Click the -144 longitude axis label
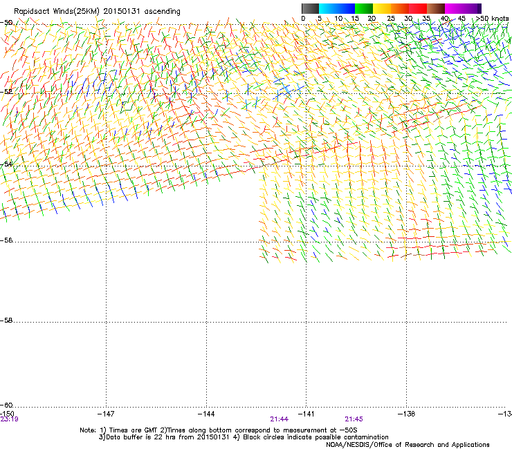 pos(206,414)
